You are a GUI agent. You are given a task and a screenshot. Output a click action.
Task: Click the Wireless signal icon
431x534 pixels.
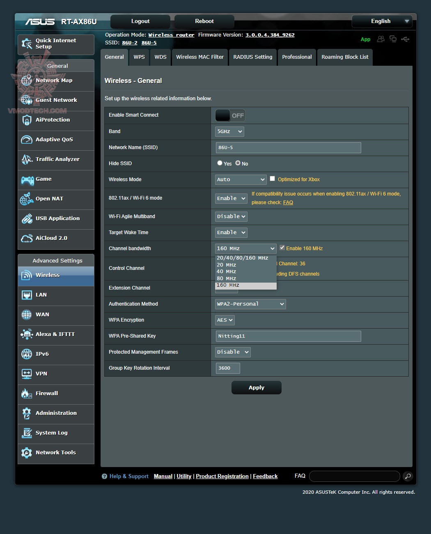[x=27, y=275]
